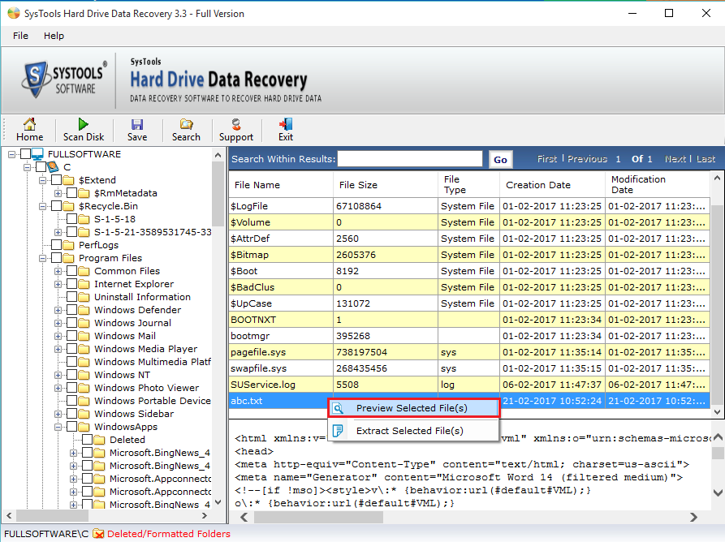Collapse the $Recycle.Bin node
Image resolution: width=725 pixels, height=542 pixels.
[x=42, y=206]
